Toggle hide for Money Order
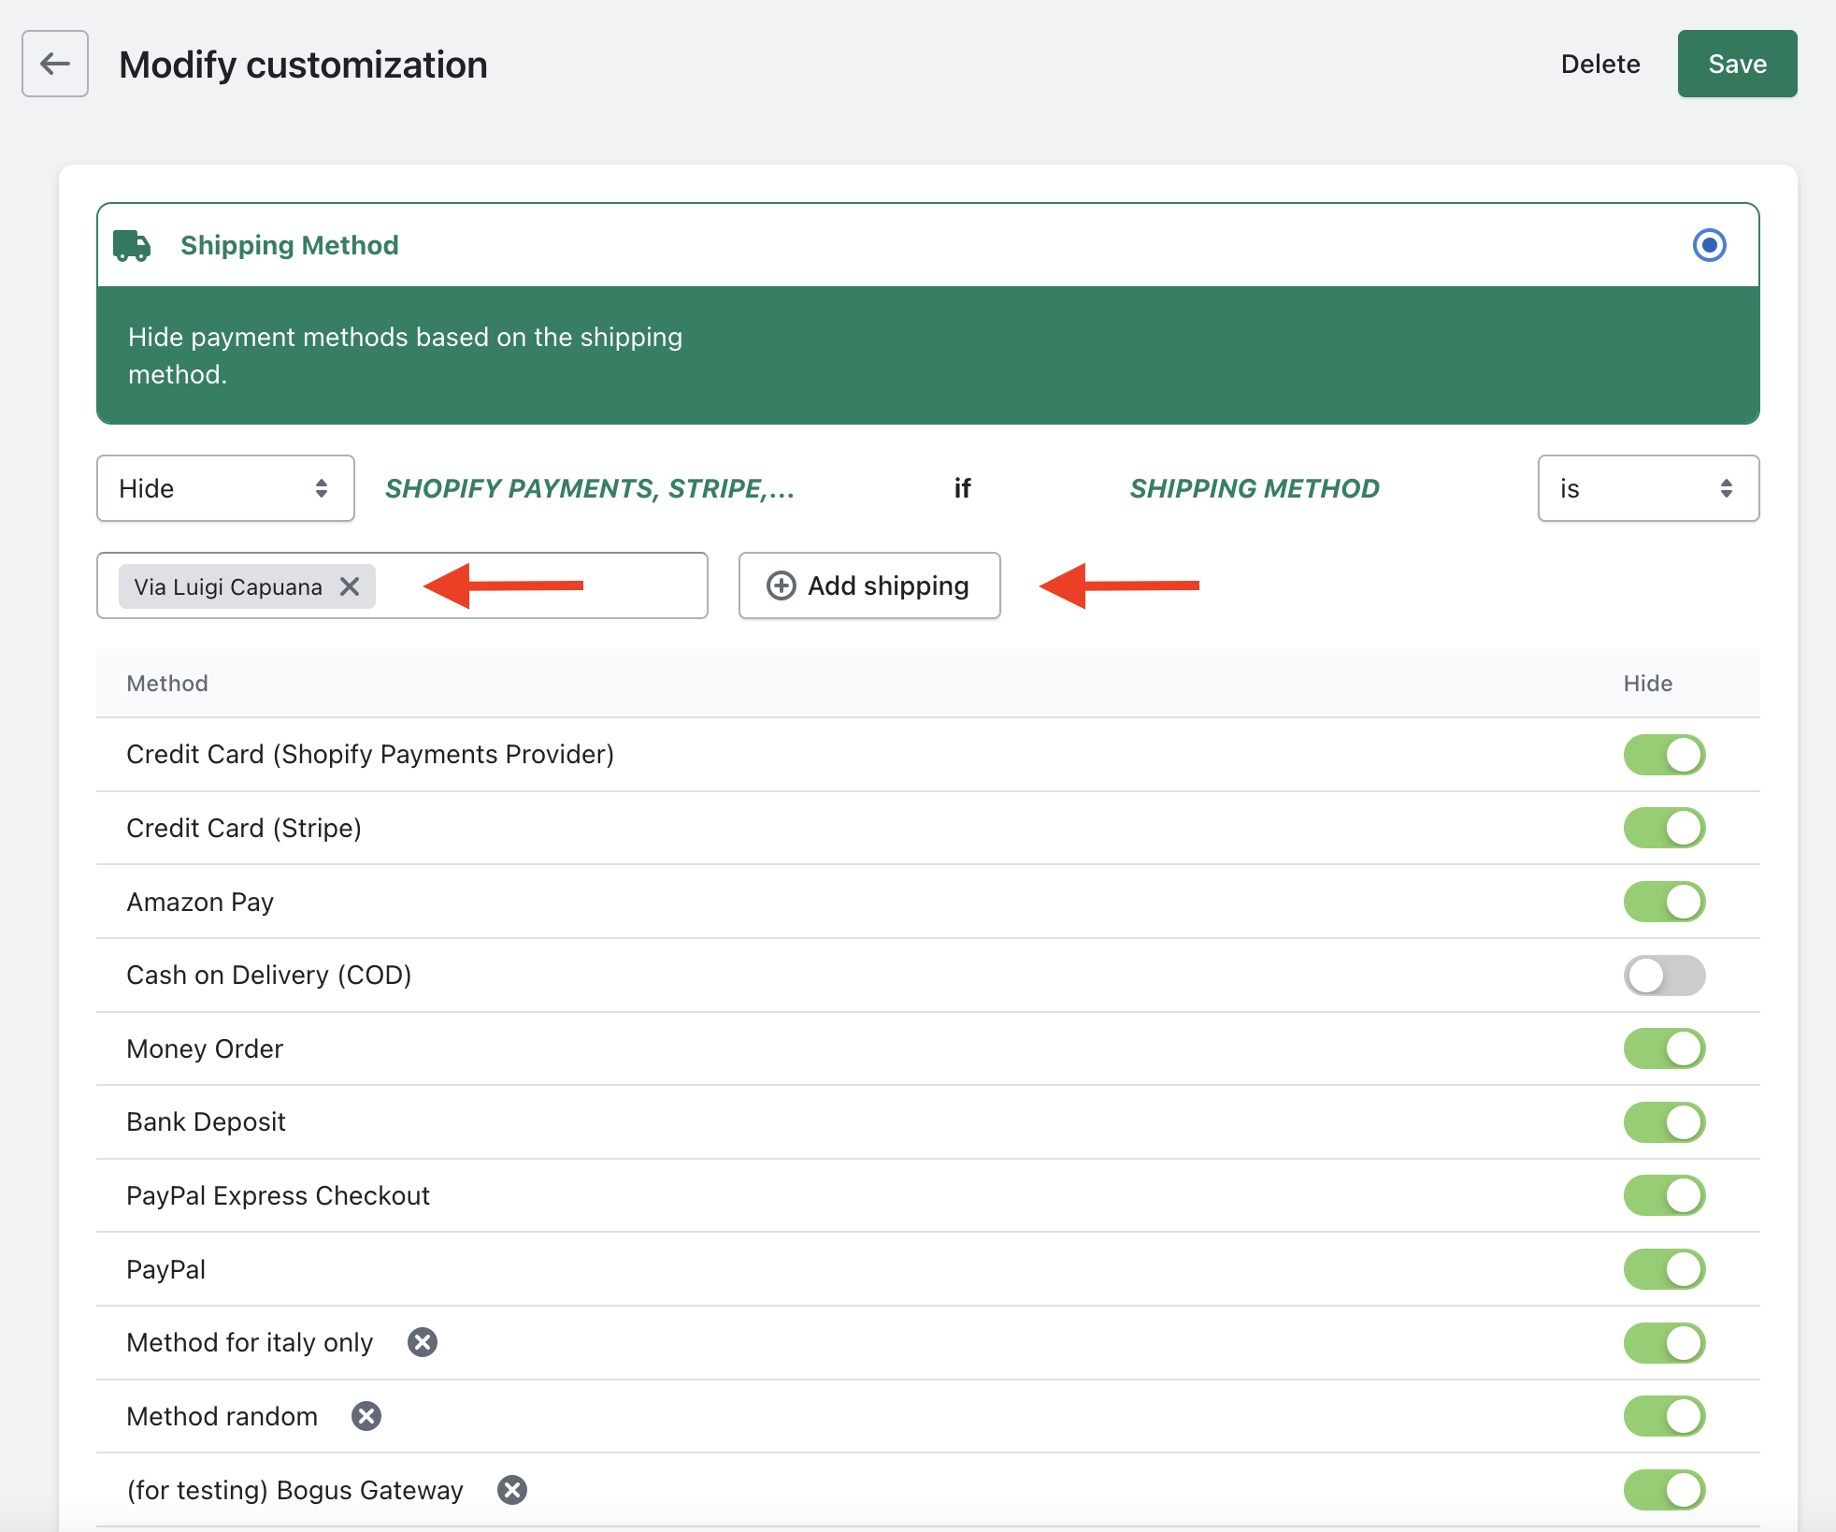Screen dimensions: 1836x1532 [x=1665, y=1048]
